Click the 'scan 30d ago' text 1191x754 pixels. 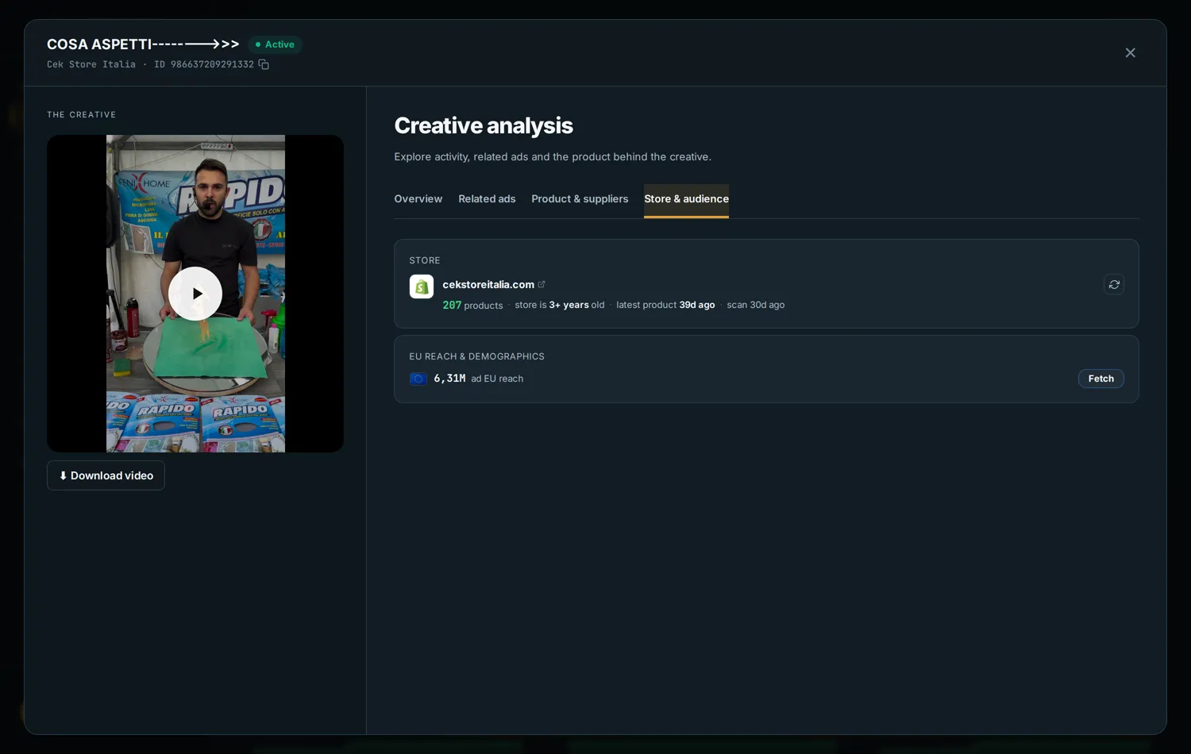(x=756, y=305)
